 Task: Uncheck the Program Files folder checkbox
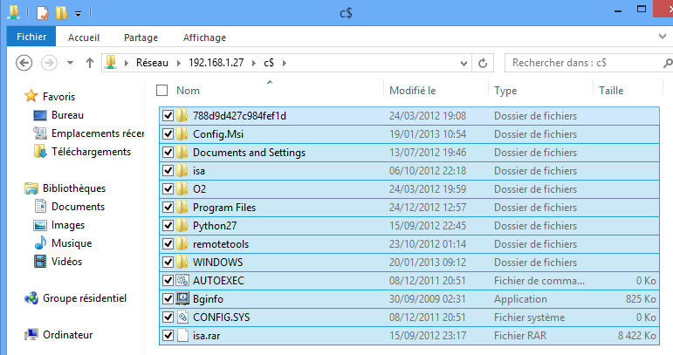(x=168, y=208)
